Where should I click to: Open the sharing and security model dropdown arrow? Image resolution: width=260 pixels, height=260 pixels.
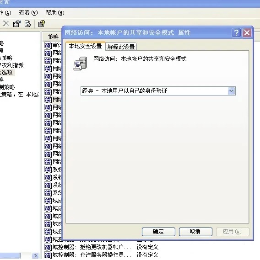232,91
